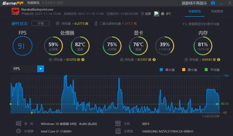Viewport: 233px width, 136px height.
Task: Click the main disk icon
Action: click(x=118, y=131)
